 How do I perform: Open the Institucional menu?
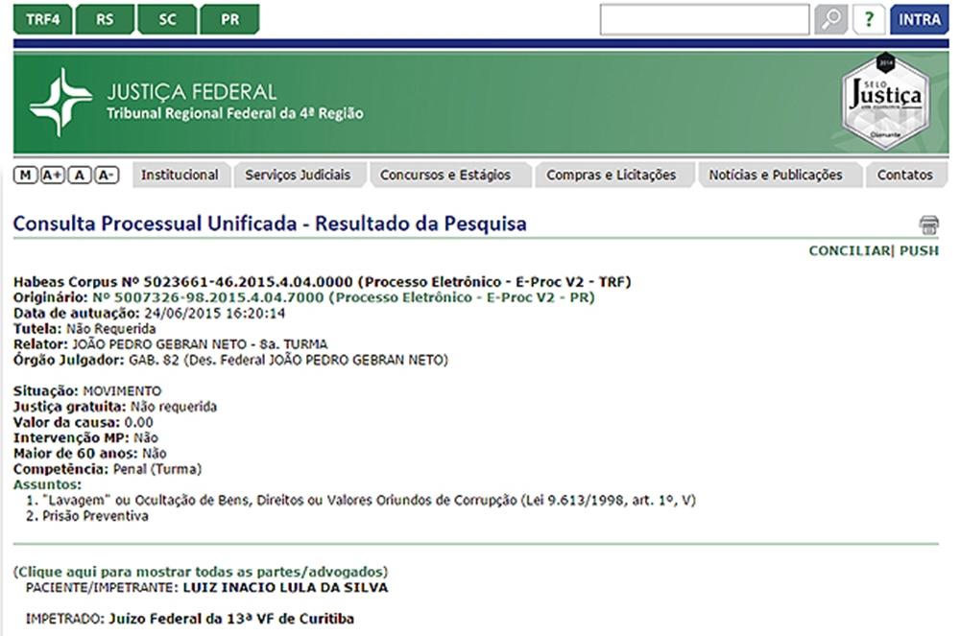tap(180, 175)
